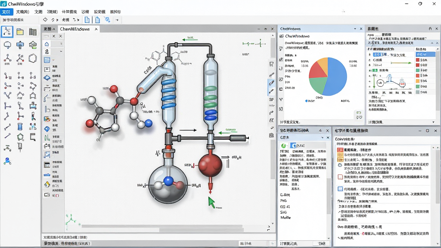
Task: Close the CherWindows document tab
Action: click(96, 29)
